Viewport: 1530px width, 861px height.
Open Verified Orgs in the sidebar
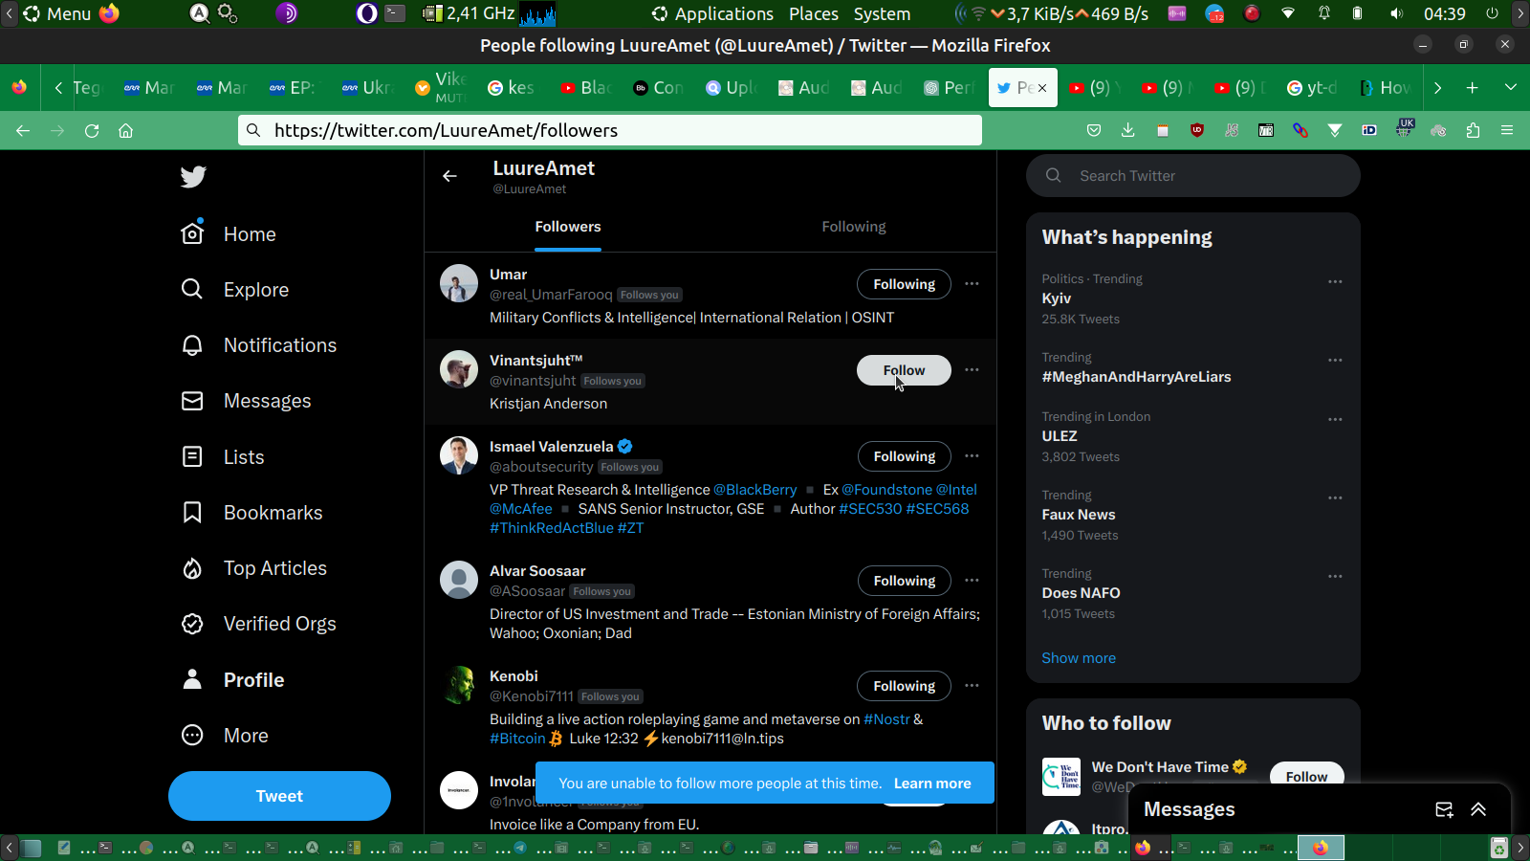pyautogui.click(x=259, y=624)
